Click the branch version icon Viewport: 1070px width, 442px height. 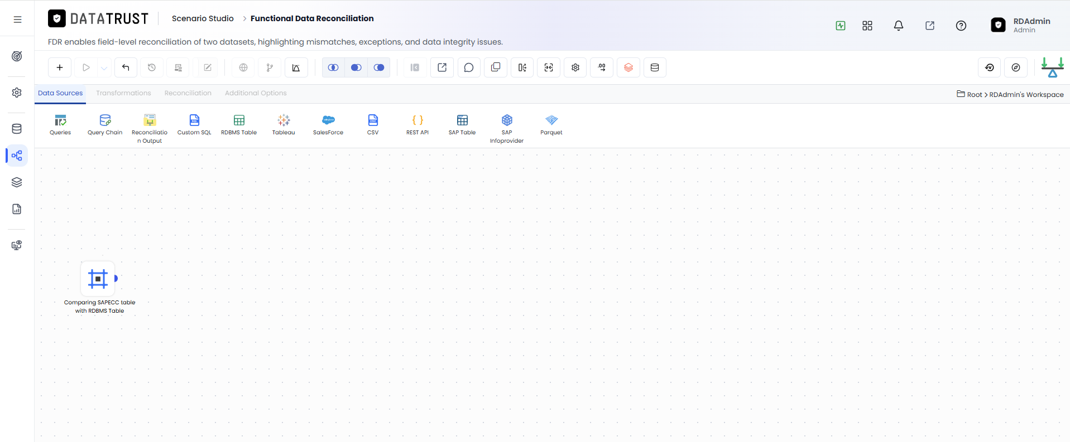[x=270, y=67]
